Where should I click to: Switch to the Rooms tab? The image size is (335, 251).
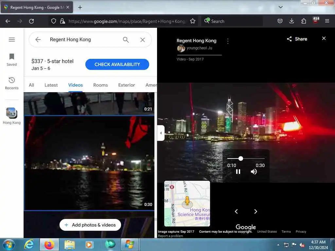point(100,85)
